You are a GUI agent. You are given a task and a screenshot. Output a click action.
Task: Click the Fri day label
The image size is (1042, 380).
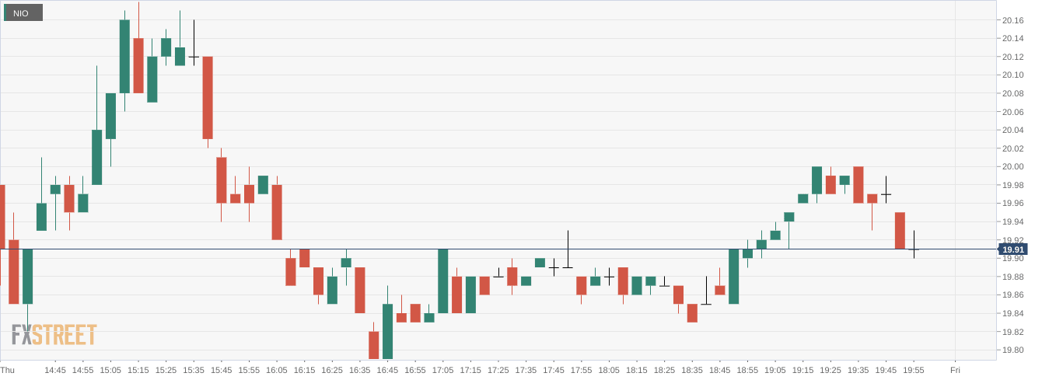(x=955, y=371)
